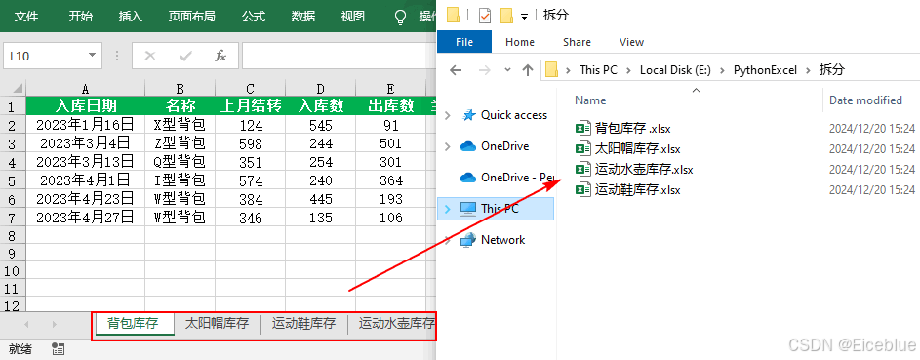Open the 插入 ribbon tab
This screenshot has height=360, width=920.
point(131,17)
